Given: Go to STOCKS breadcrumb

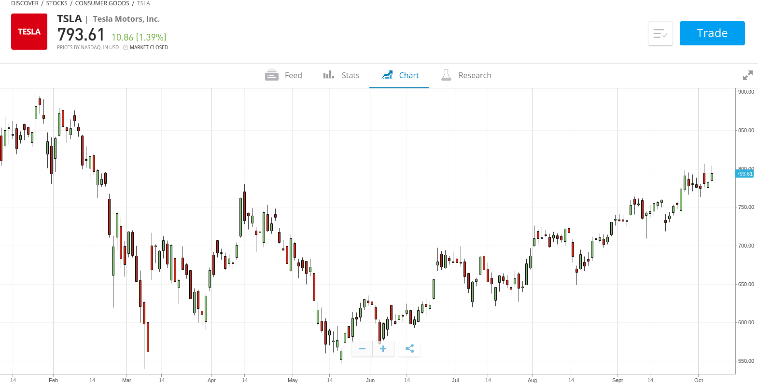Looking at the screenshot, I should pyautogui.click(x=57, y=3).
